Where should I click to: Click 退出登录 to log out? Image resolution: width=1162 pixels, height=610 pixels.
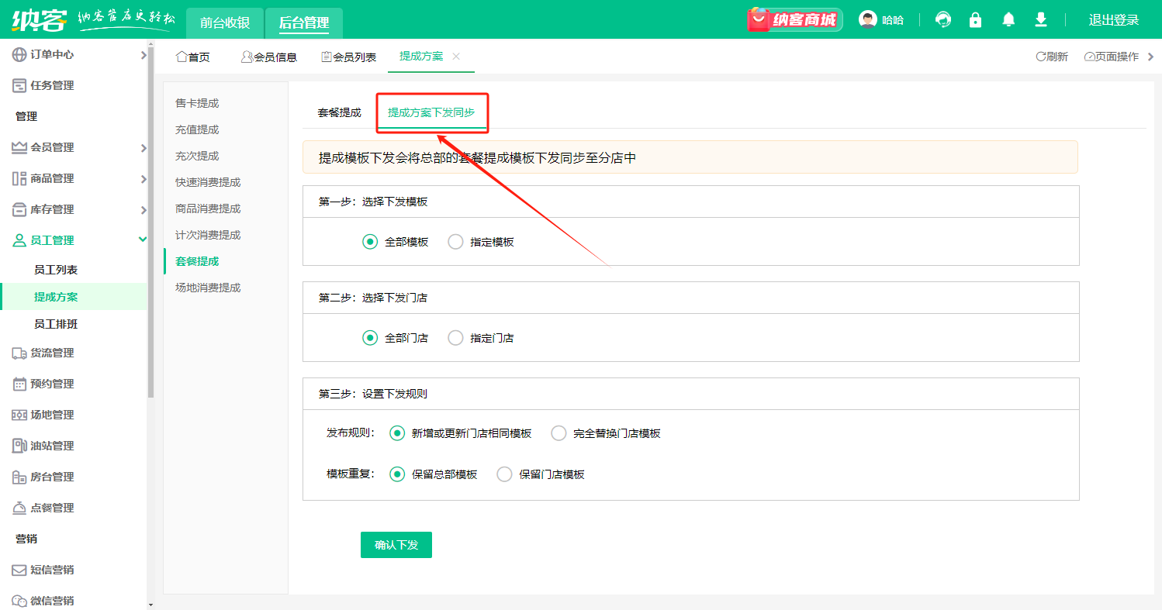coord(1114,20)
